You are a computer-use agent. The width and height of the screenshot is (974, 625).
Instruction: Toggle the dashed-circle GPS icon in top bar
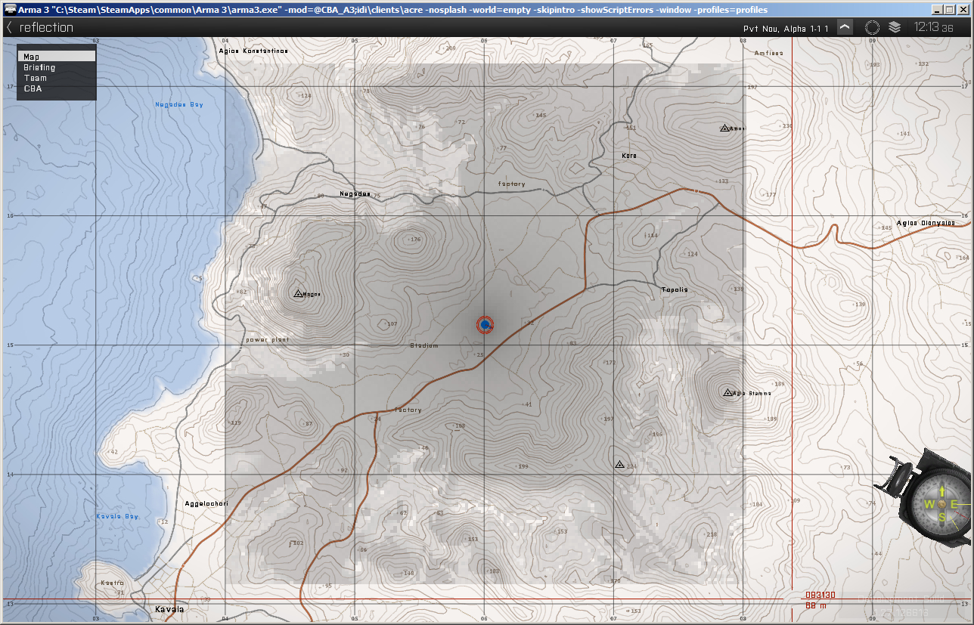coord(872,27)
